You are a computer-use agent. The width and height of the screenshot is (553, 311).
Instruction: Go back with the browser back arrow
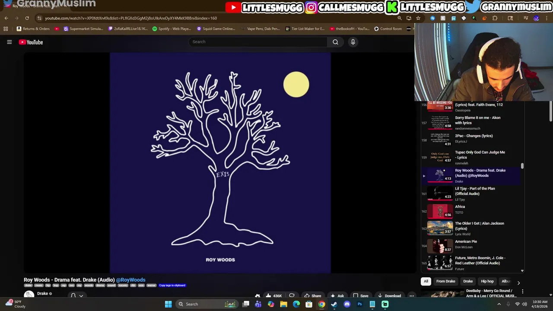coord(6,18)
